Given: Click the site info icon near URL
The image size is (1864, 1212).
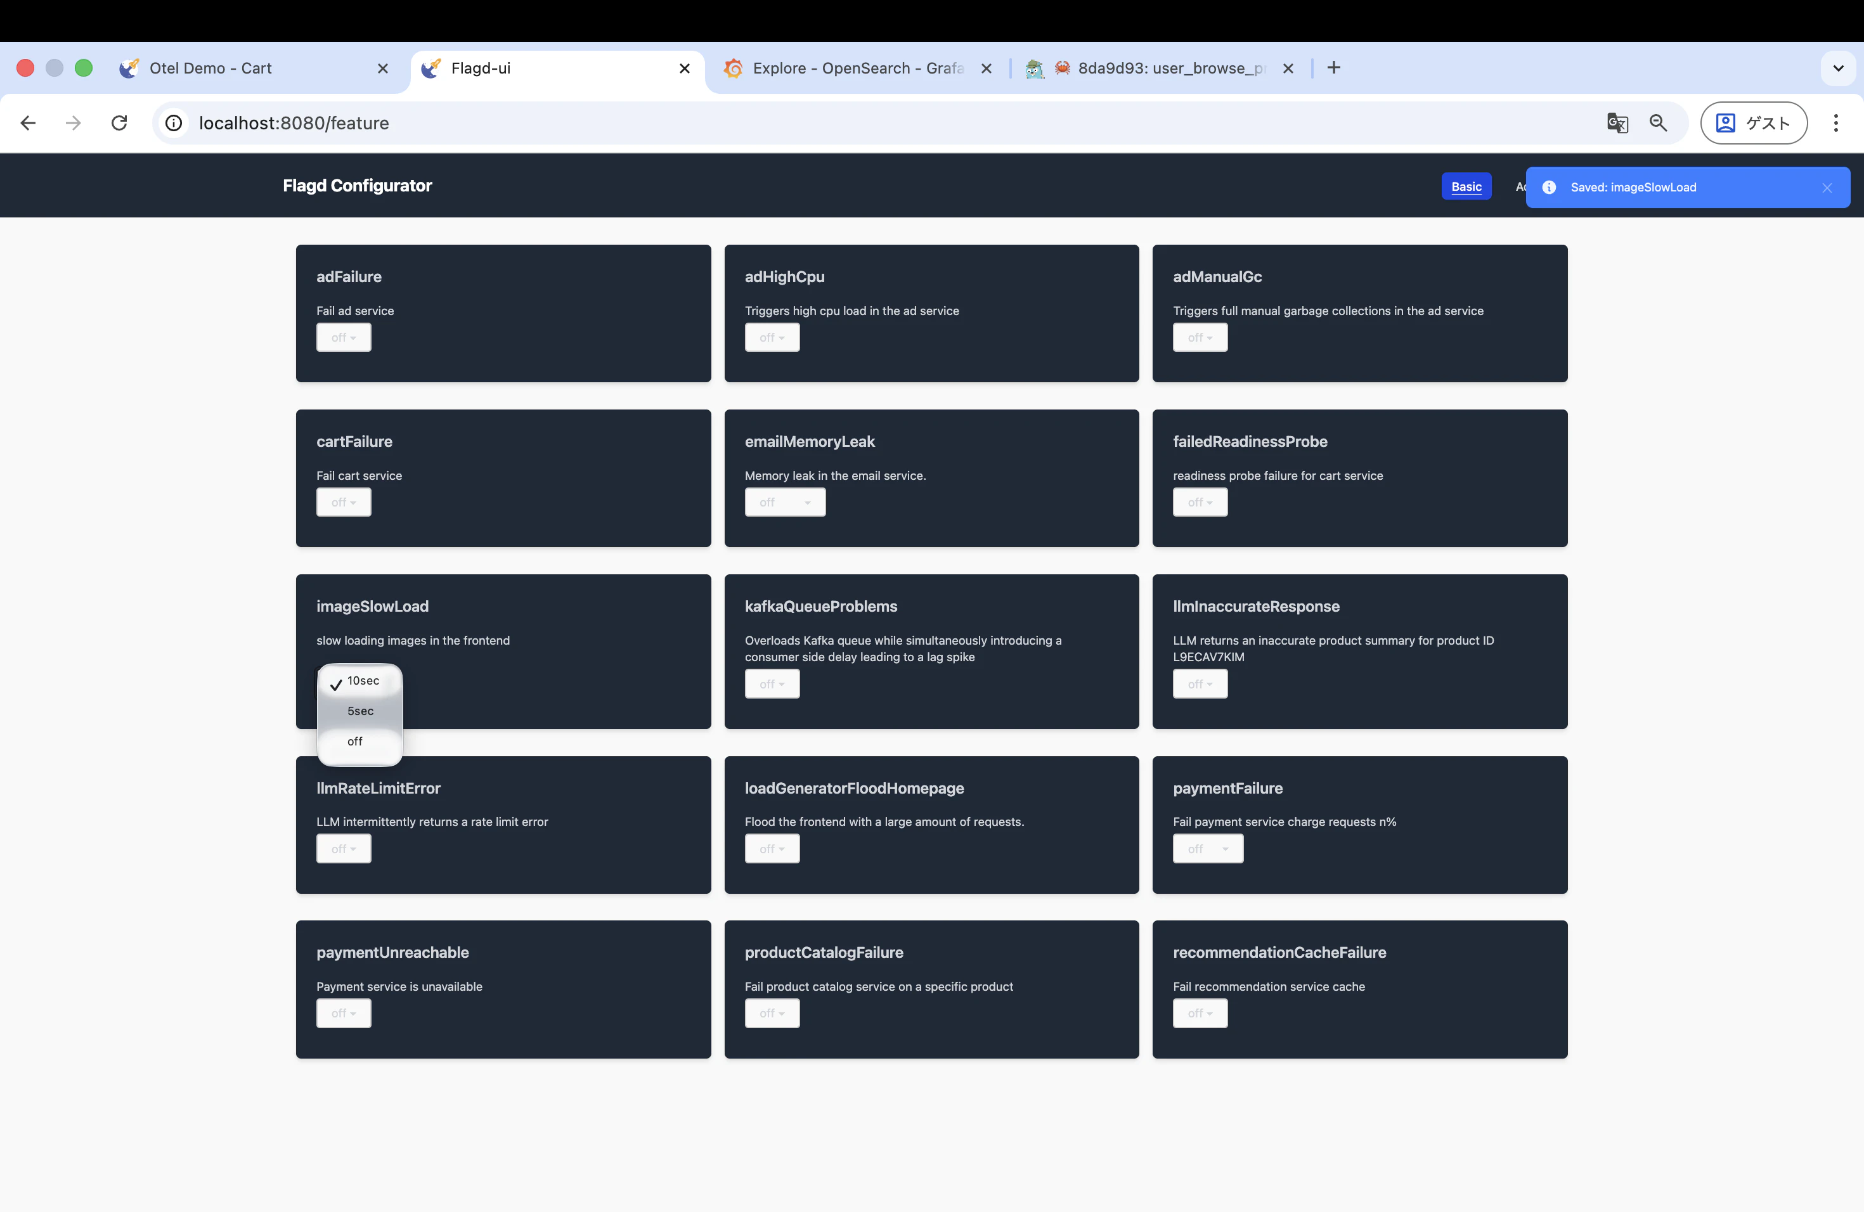Looking at the screenshot, I should pos(174,123).
